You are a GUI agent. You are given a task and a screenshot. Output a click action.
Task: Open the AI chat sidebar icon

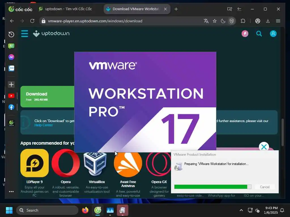pyautogui.click(x=11, y=46)
